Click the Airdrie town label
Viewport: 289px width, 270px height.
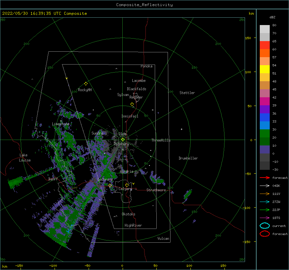pos(127,171)
